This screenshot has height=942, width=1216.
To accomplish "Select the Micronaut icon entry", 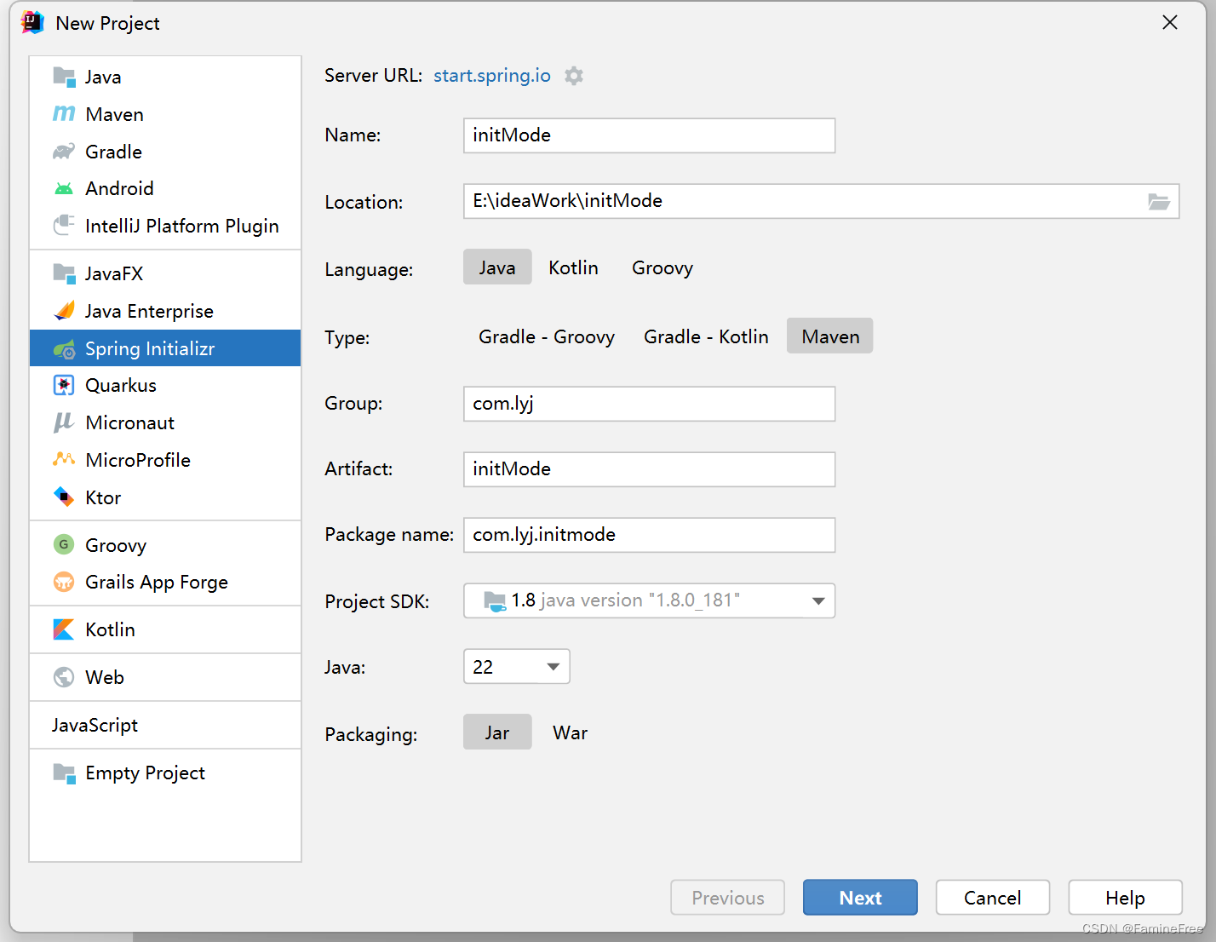I will (x=64, y=422).
